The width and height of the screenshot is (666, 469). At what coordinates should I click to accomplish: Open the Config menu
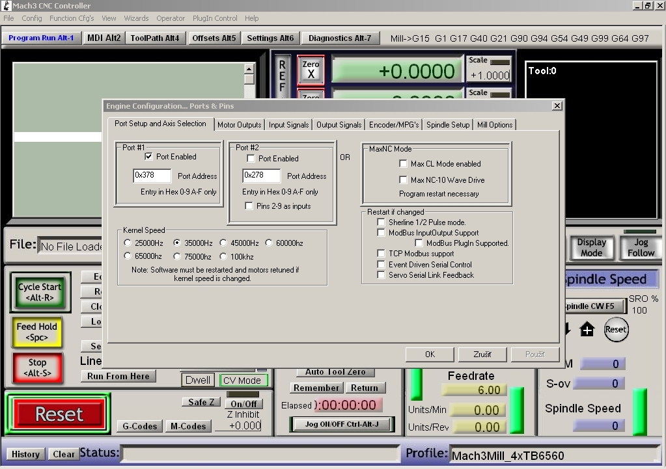[32, 18]
